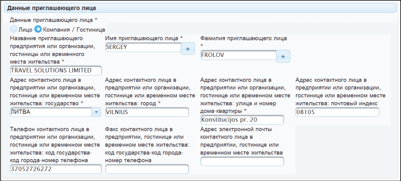Click the empty fax number input field
Viewport: 401px width, 181px height.
[x=147, y=169]
